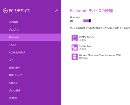
Task: Click the phone icon for 0024A54321A5
Action: tap(75, 38)
